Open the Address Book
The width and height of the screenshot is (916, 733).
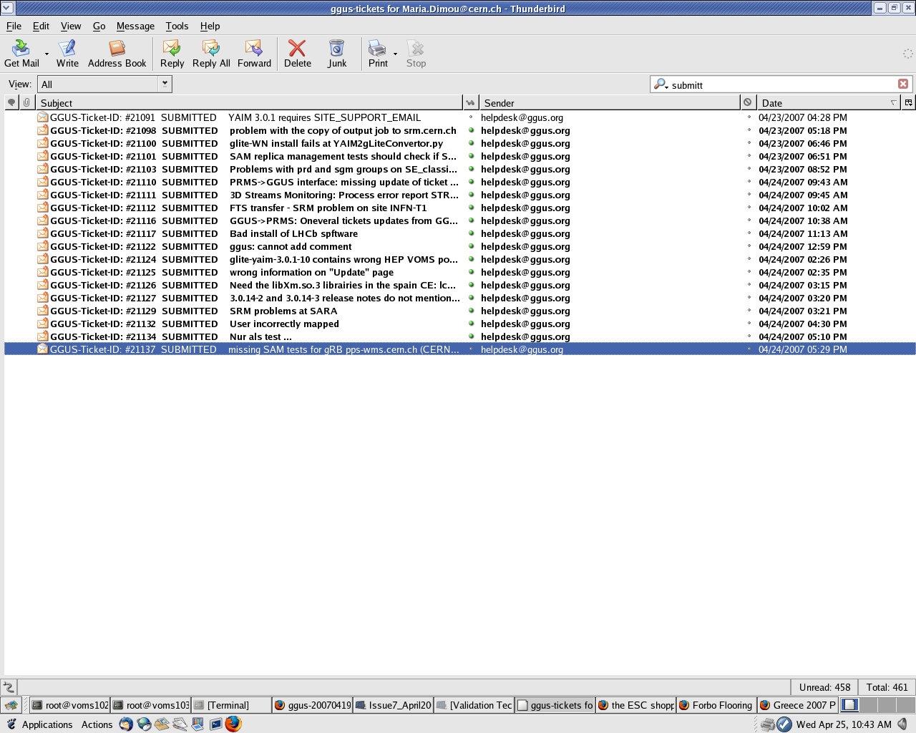[117, 54]
